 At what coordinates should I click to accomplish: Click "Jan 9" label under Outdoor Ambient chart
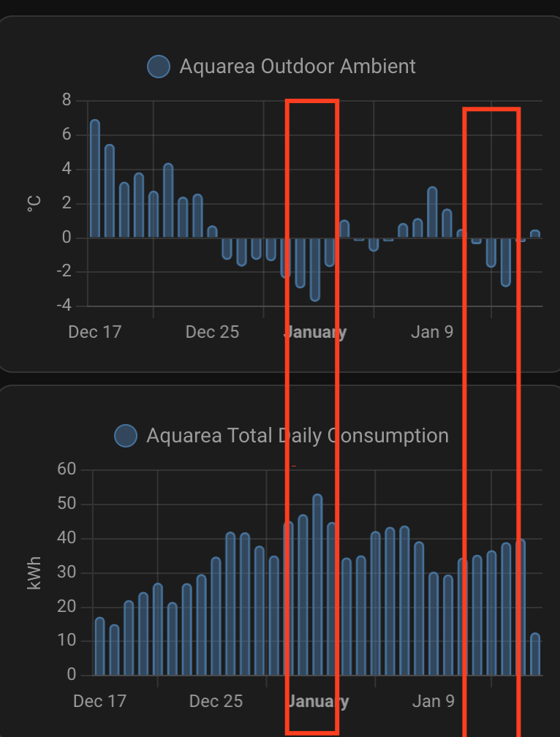click(x=432, y=332)
